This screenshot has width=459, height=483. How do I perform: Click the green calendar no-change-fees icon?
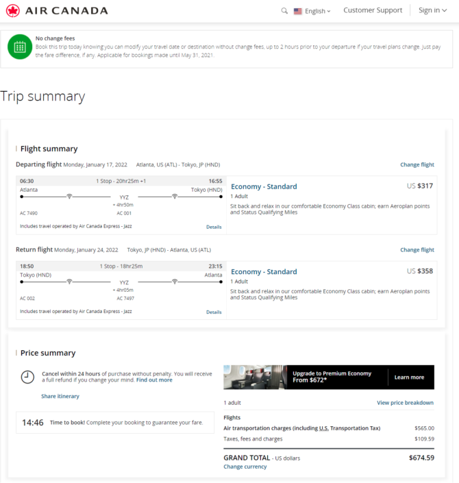20,47
